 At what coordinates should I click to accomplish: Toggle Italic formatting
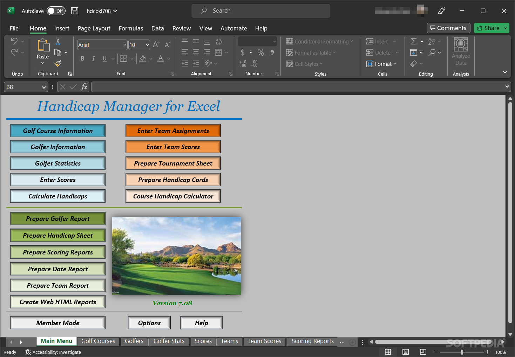(x=93, y=58)
